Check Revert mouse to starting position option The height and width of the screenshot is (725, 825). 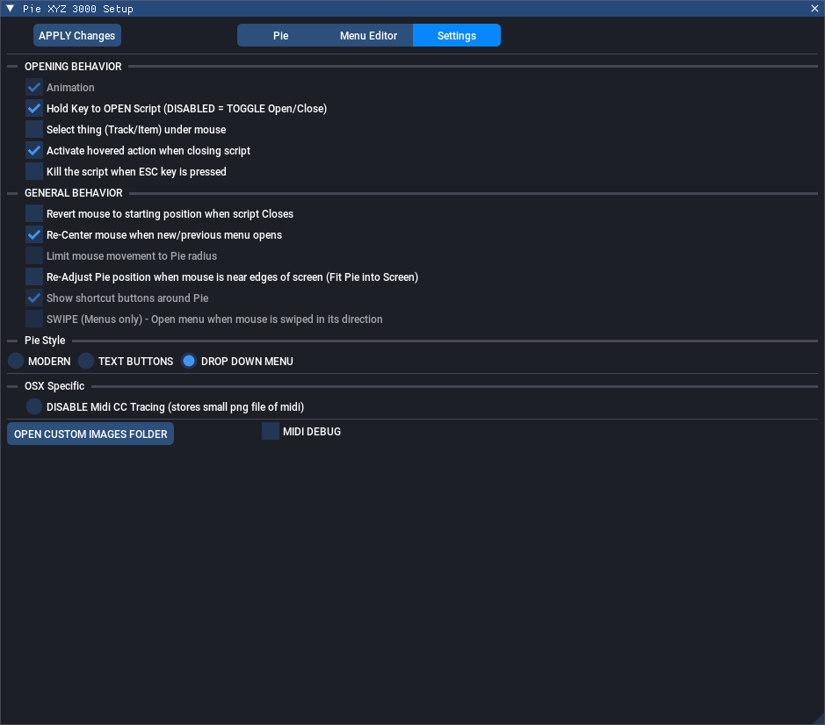[x=34, y=213]
